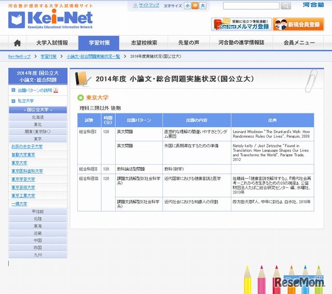Expand the 北海道 region section

(37, 117)
